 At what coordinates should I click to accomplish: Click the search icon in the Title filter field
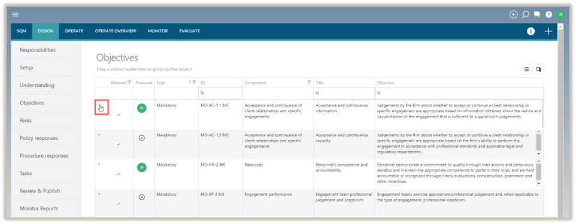pos(317,93)
